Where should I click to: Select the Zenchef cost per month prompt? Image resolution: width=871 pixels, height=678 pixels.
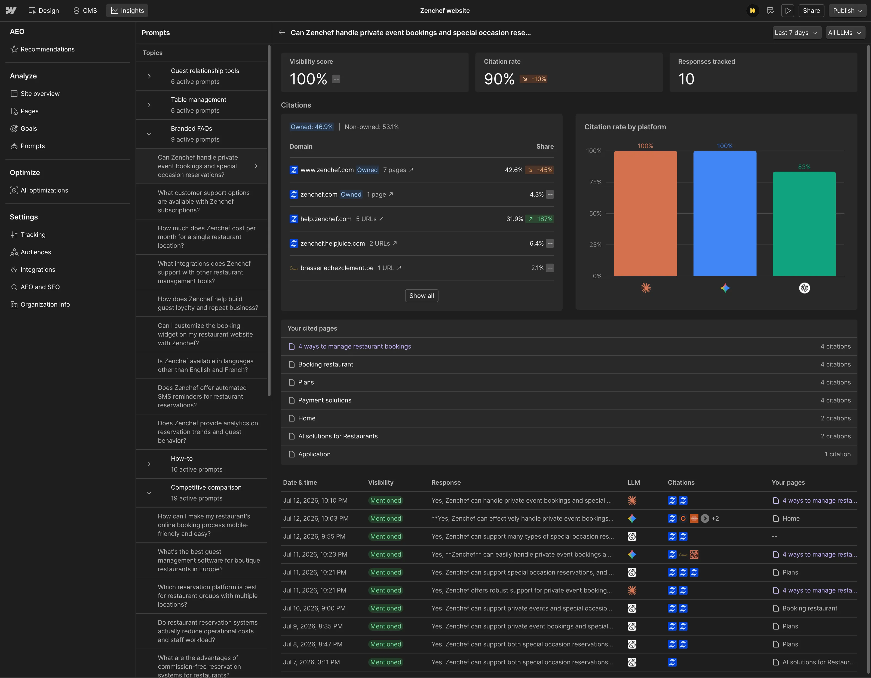click(202, 237)
